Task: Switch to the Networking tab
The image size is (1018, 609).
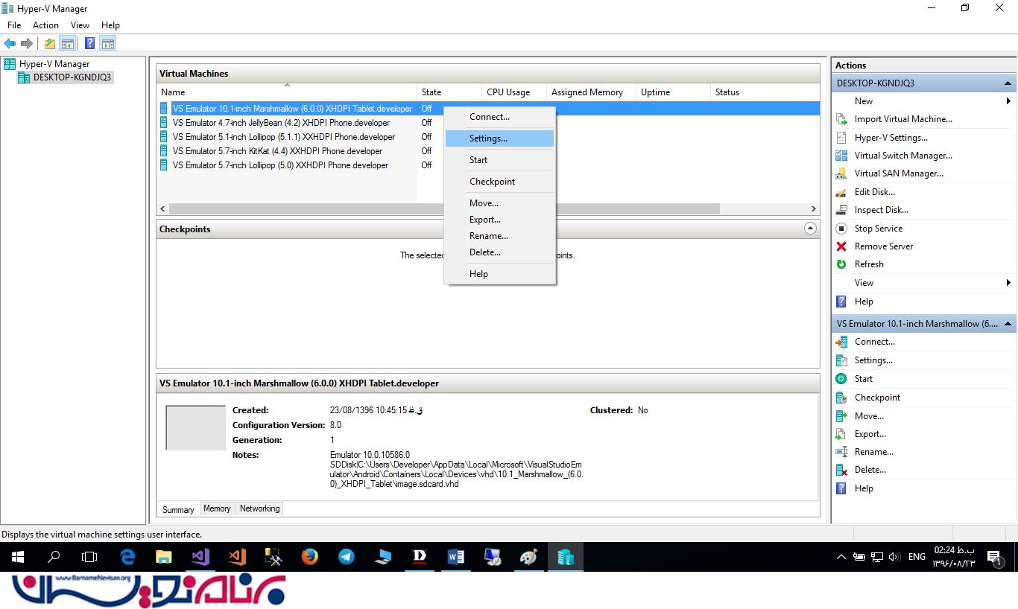Action: point(259,508)
